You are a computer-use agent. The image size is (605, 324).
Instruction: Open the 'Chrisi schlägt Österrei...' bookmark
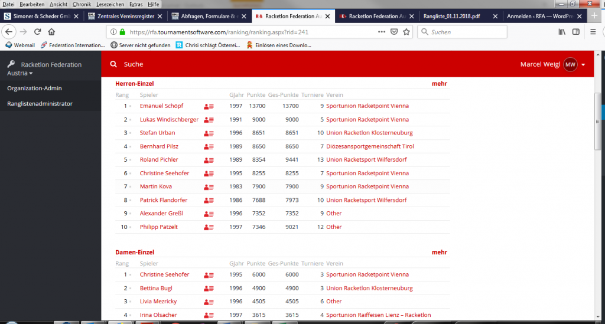point(207,45)
